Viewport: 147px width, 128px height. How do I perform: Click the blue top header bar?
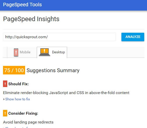73,5
